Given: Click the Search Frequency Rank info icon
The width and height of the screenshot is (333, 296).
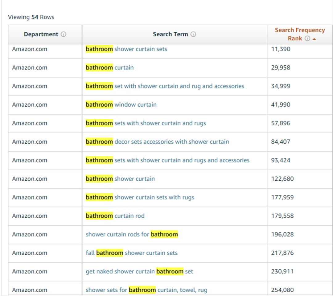Looking at the screenshot, I should click(x=307, y=39).
